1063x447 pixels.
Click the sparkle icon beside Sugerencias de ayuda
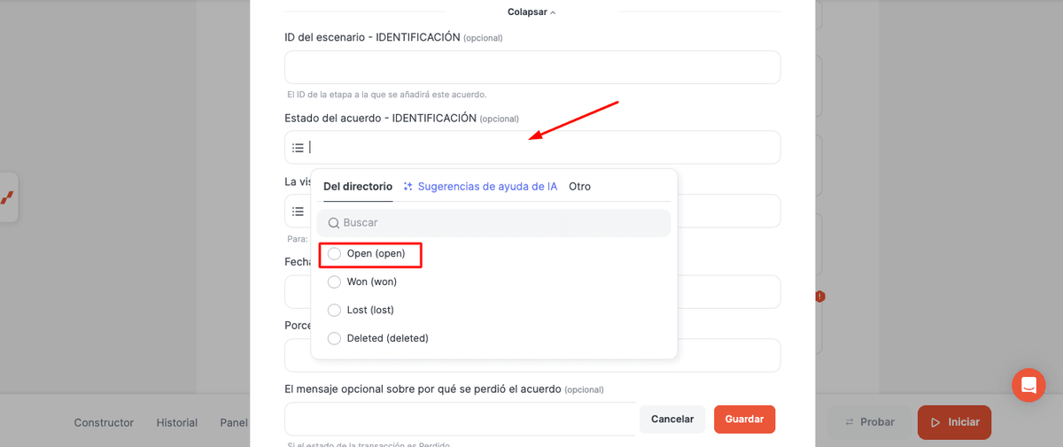pyautogui.click(x=408, y=187)
